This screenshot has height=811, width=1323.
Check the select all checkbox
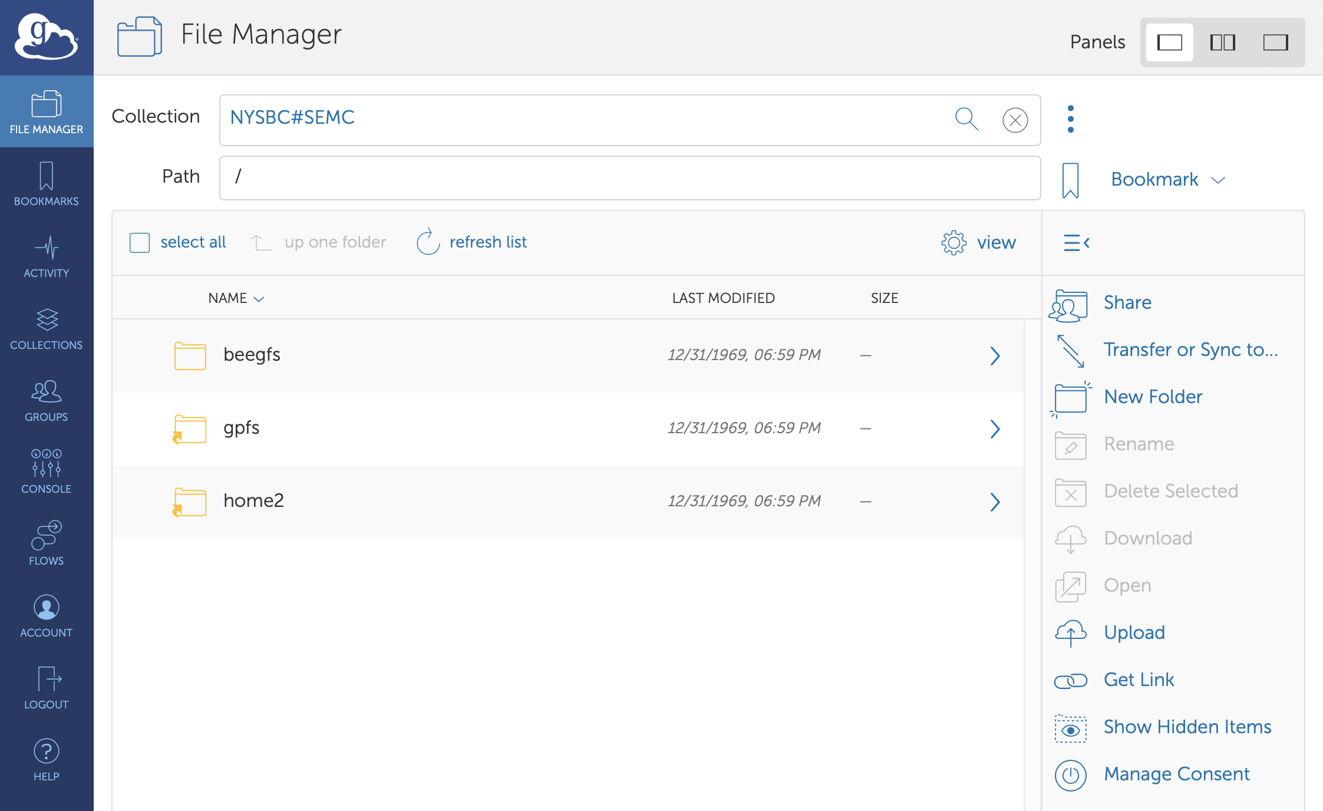140,242
